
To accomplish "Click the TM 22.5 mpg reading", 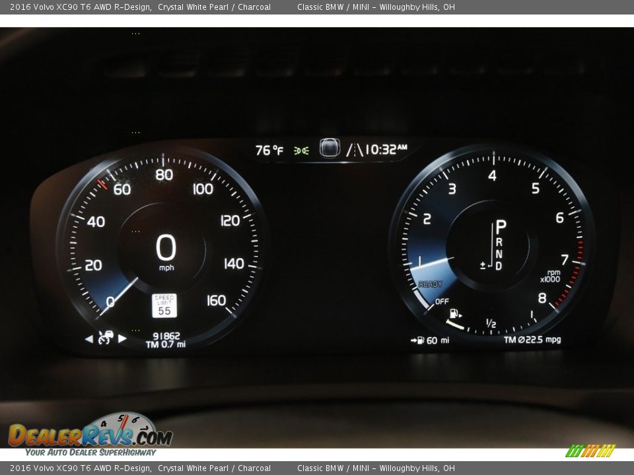I will coord(532,340).
